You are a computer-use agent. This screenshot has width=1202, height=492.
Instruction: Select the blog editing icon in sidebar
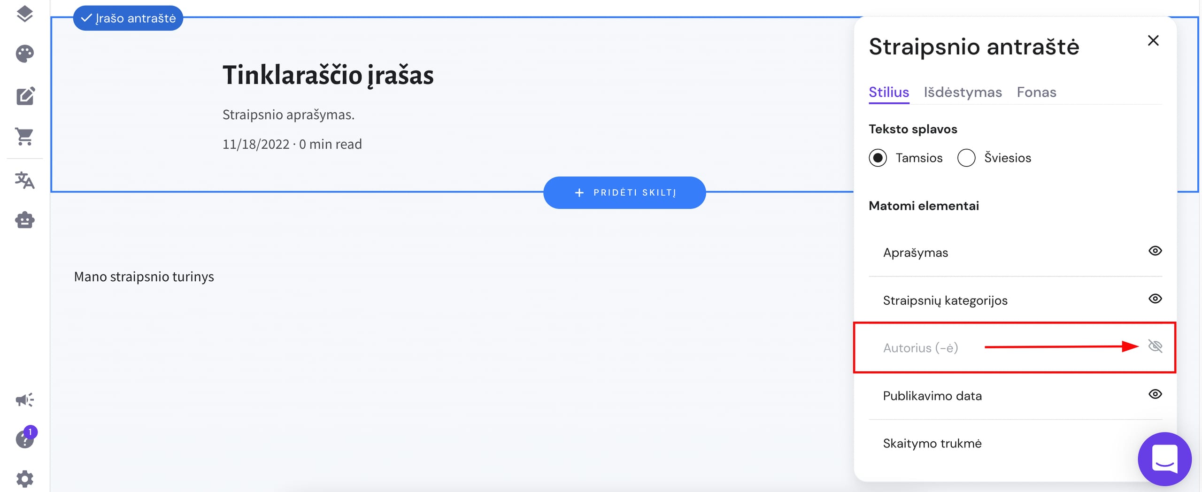[x=24, y=96]
